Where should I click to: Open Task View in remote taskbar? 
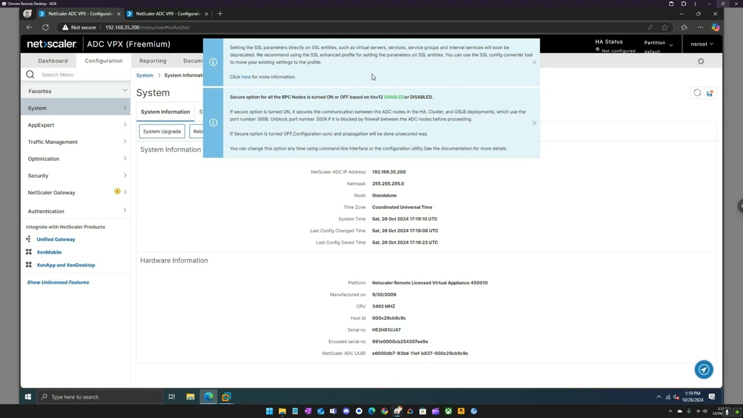172,397
